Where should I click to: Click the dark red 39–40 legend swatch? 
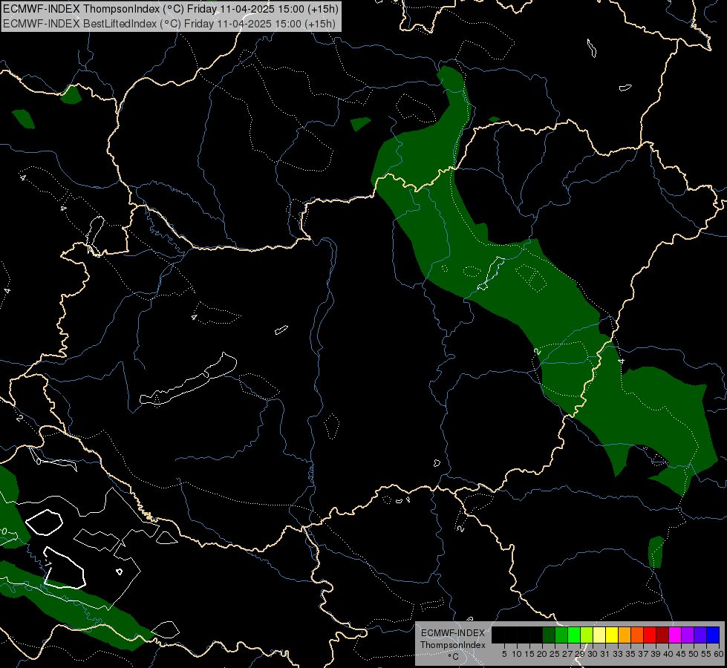click(x=662, y=635)
